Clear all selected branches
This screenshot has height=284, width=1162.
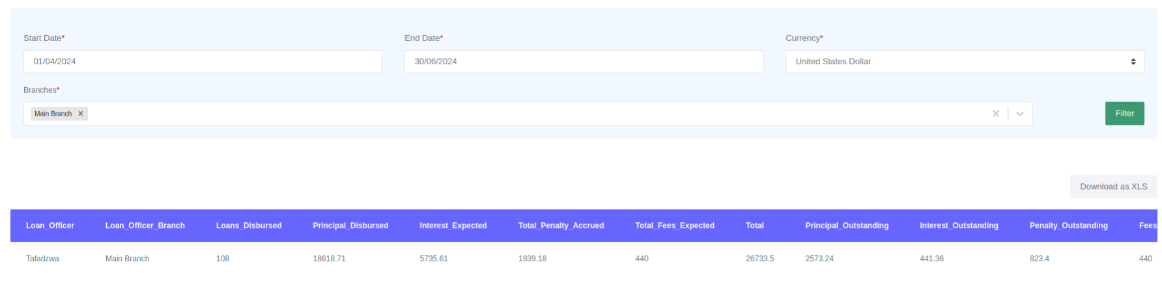click(995, 114)
